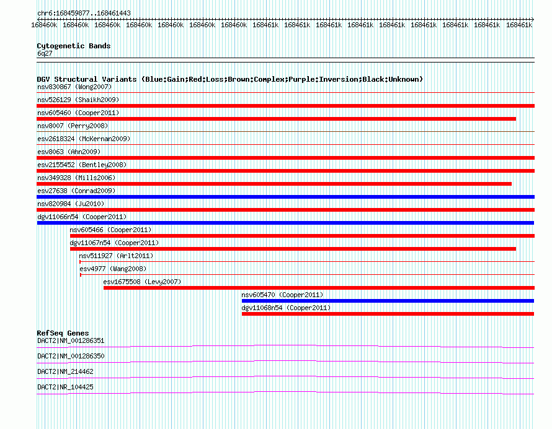Click the nsv830867 (Wong2007) variant label

(74, 87)
